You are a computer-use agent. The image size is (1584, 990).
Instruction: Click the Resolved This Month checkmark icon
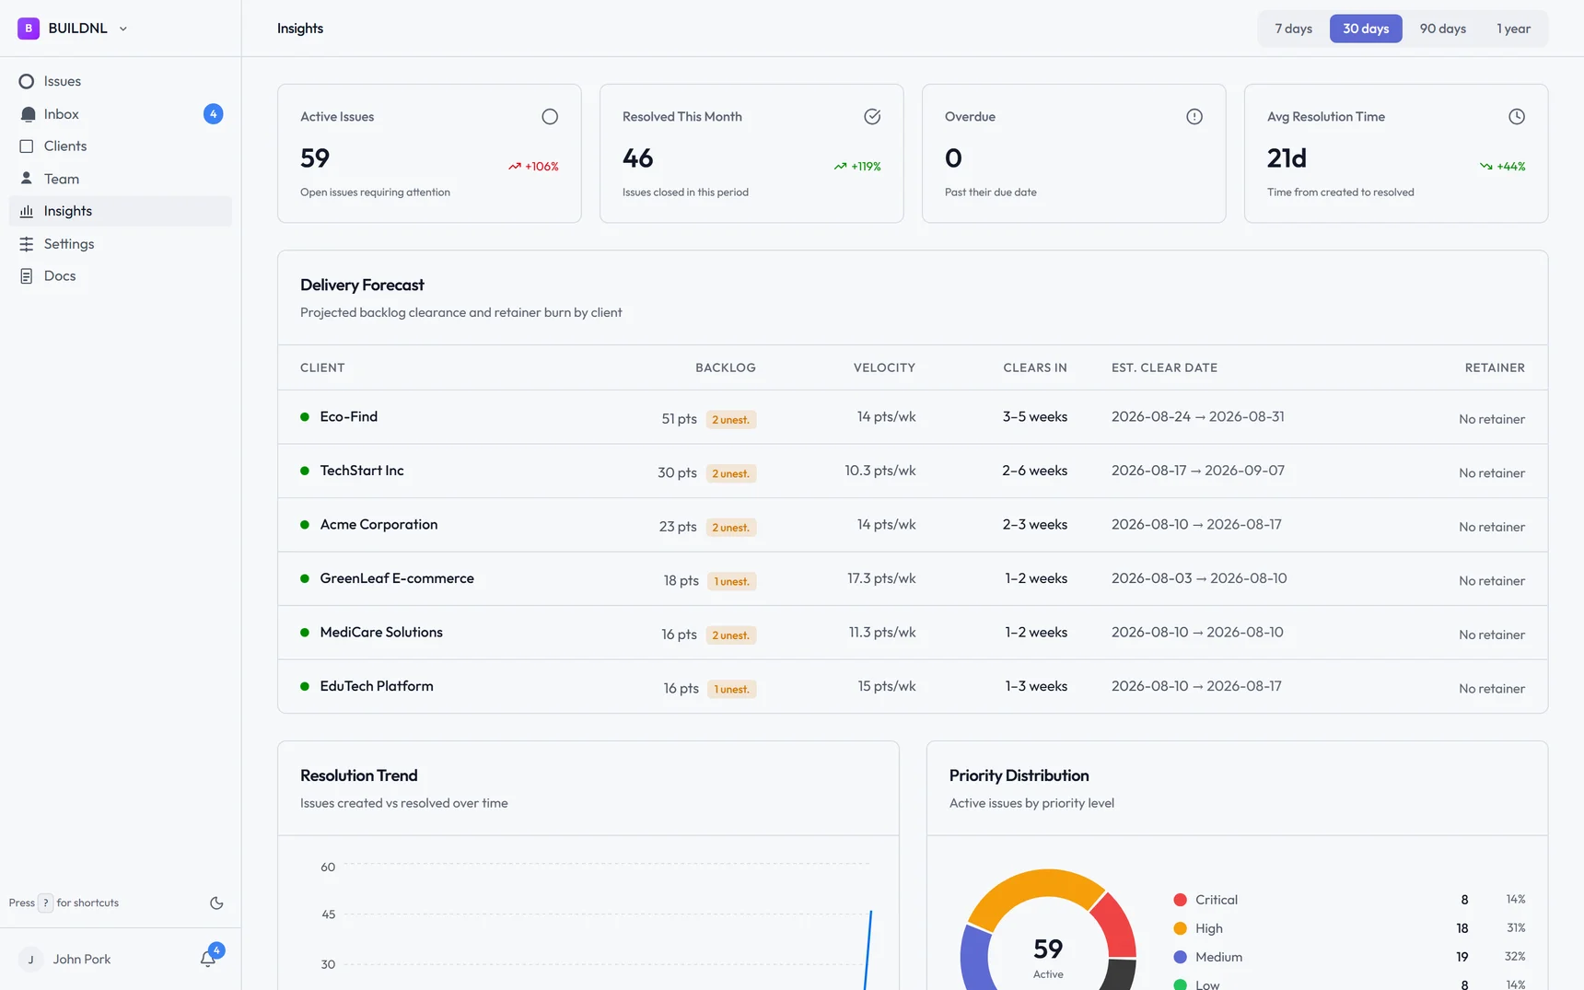tap(872, 117)
